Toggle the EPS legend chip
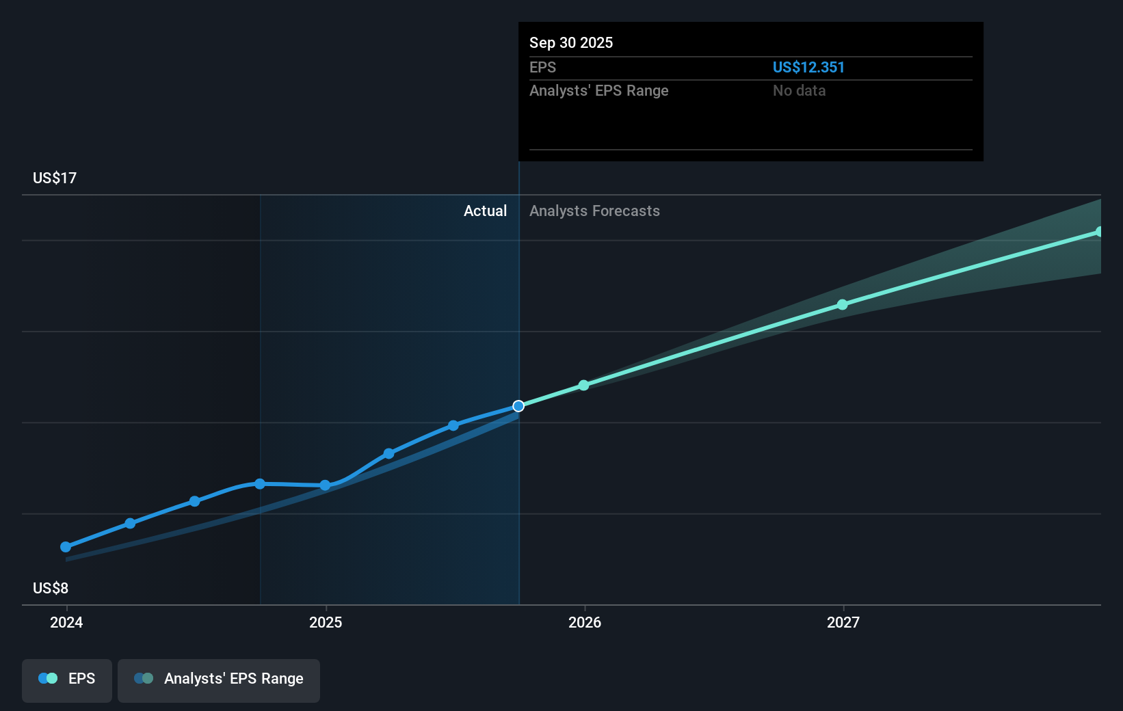Image resolution: width=1123 pixels, height=711 pixels. point(66,679)
